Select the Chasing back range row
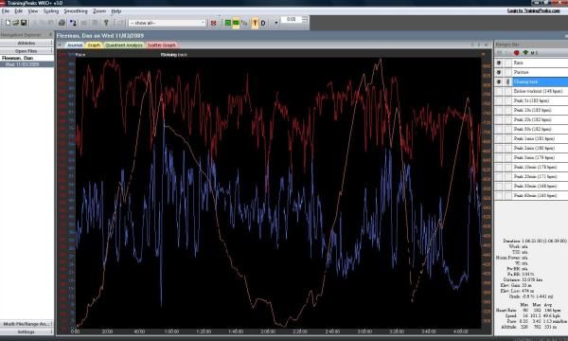 click(541, 81)
